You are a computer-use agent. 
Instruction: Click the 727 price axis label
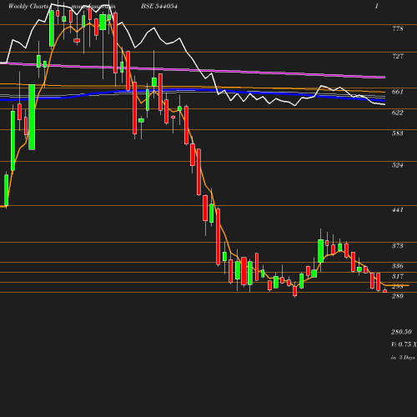[x=398, y=56]
